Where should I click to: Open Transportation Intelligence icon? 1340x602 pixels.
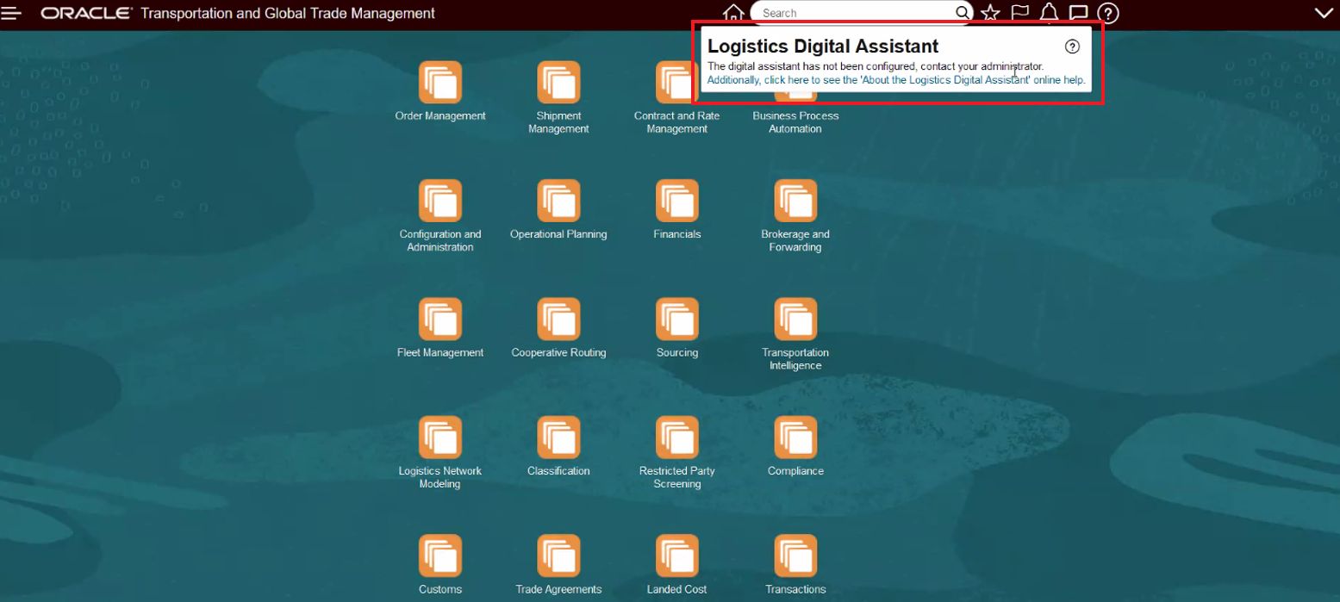[795, 319]
